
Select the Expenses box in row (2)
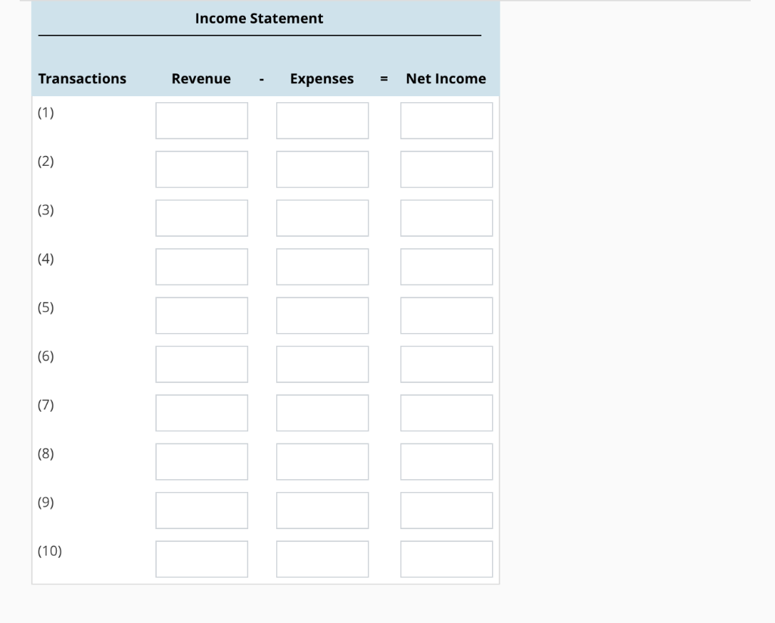point(322,170)
